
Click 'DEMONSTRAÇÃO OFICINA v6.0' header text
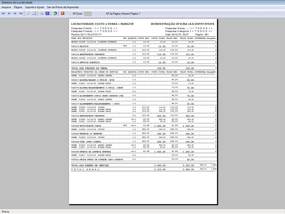172,24
